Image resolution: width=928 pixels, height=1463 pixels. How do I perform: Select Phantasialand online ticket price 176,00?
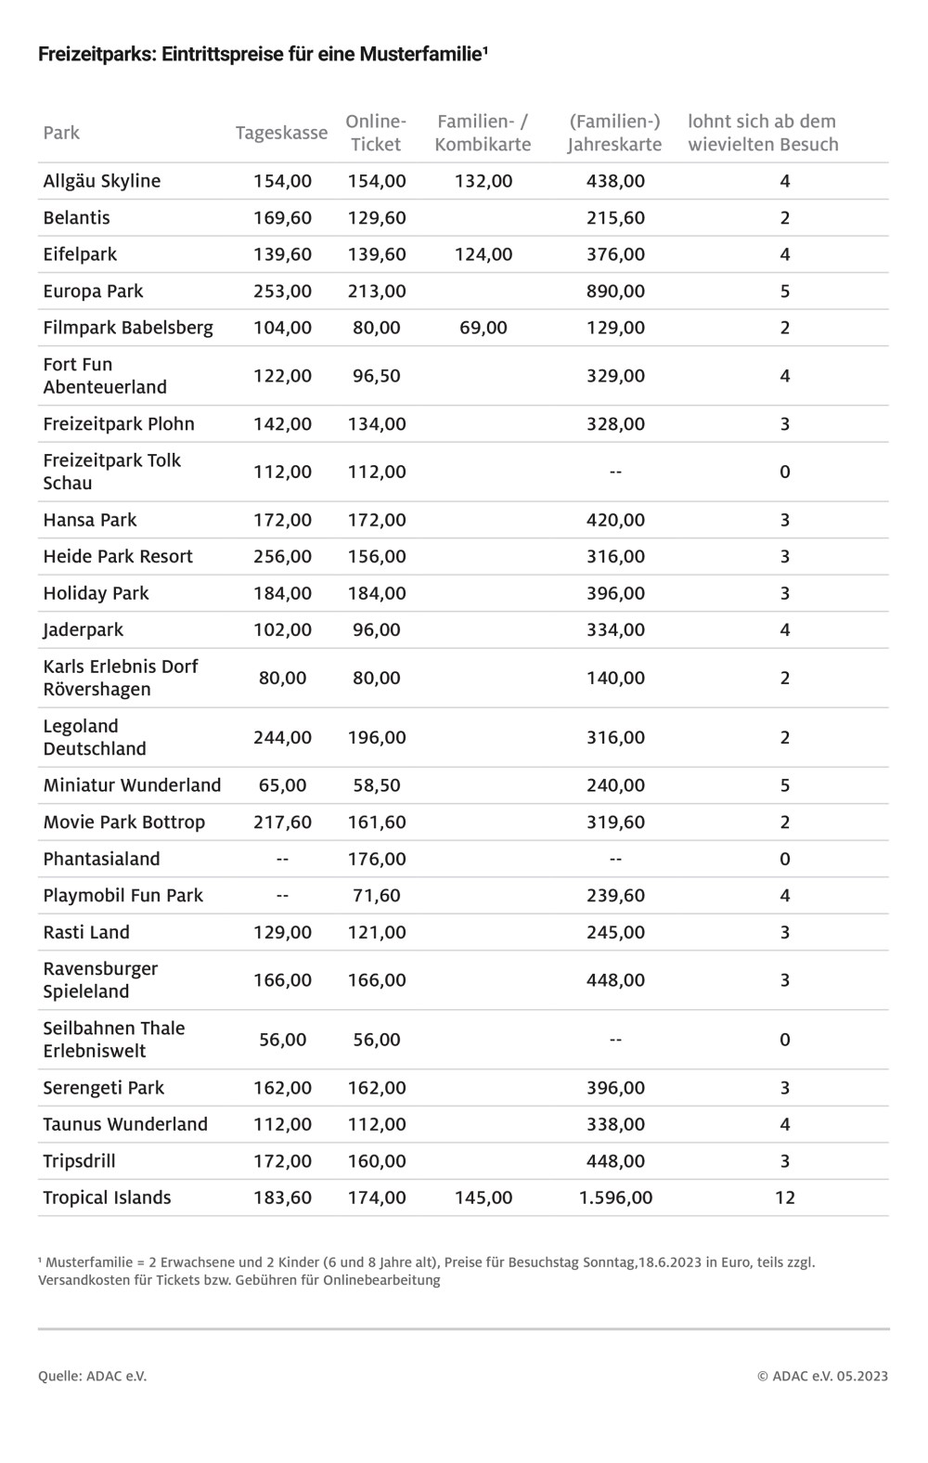[x=377, y=860]
